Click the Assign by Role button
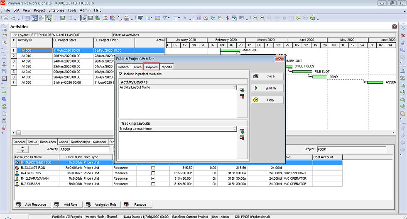Viewport: 407px width, 219px height. (101, 205)
